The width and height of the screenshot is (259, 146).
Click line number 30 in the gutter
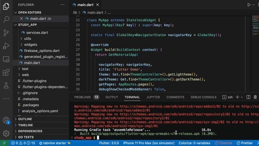click(x=78, y=64)
